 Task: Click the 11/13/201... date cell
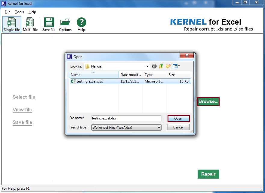130,81
